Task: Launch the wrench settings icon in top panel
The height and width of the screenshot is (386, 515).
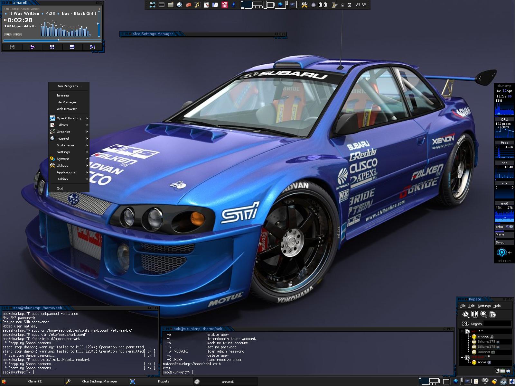Action: 304,5
